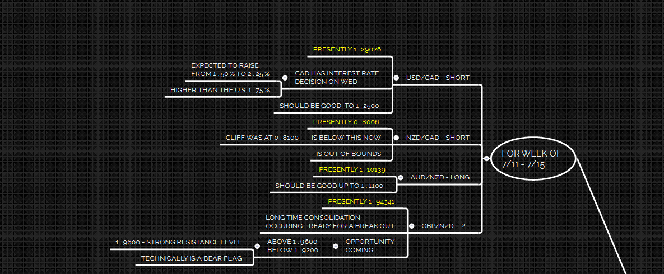This screenshot has height=274, width=664.
Task: Collapse the AUD/NZD - LONG branch dot
Action: pos(400,177)
